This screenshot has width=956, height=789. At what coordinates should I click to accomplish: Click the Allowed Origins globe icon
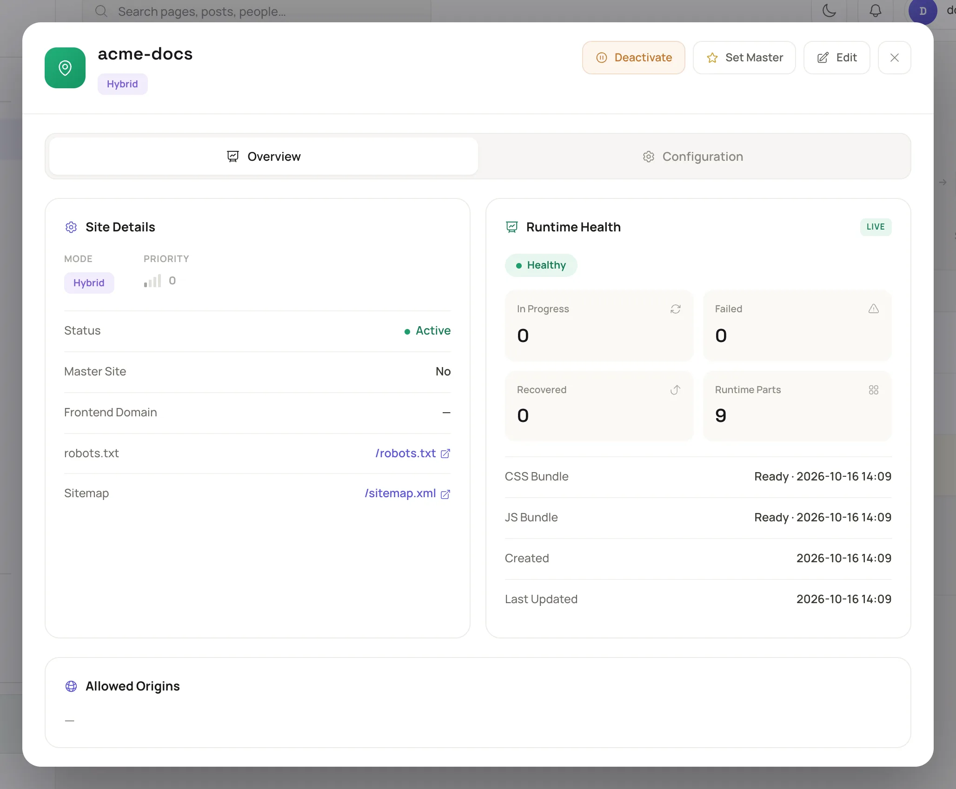pos(71,686)
